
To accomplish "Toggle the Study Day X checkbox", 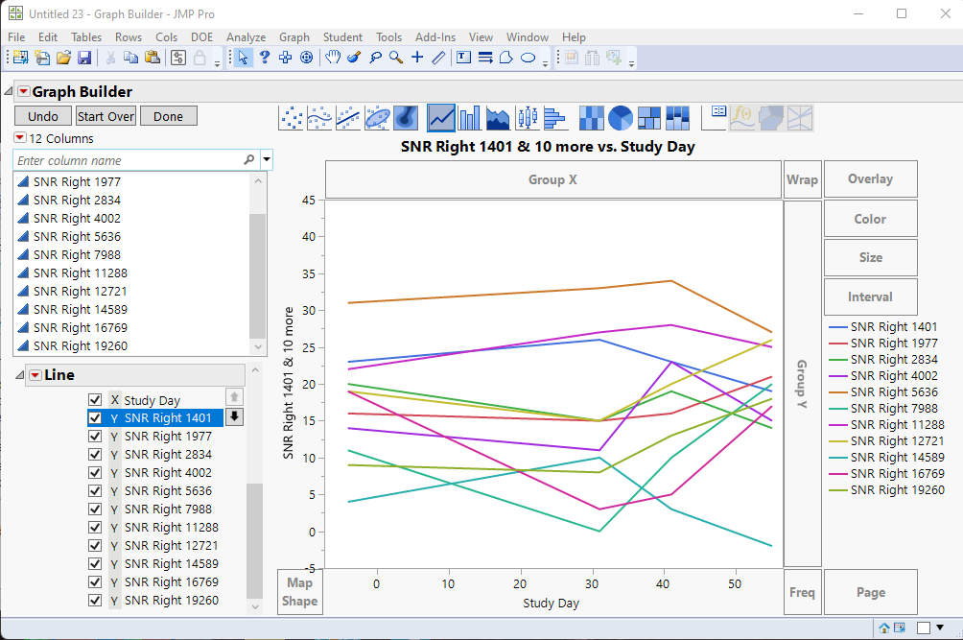I will (x=95, y=400).
